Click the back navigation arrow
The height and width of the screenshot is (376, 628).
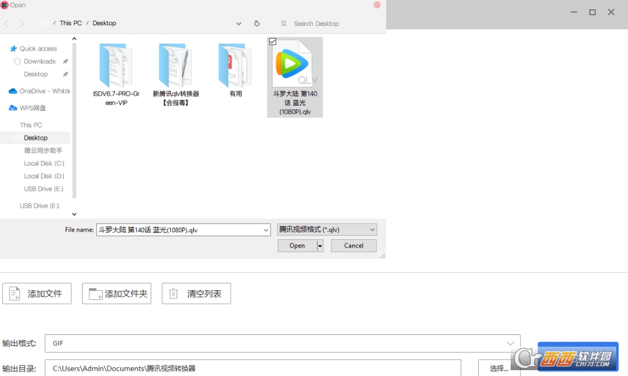pyautogui.click(x=6, y=23)
